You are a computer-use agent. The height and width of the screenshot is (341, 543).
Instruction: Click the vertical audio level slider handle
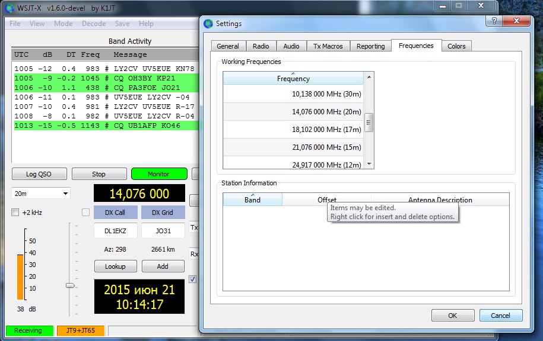(x=70, y=285)
